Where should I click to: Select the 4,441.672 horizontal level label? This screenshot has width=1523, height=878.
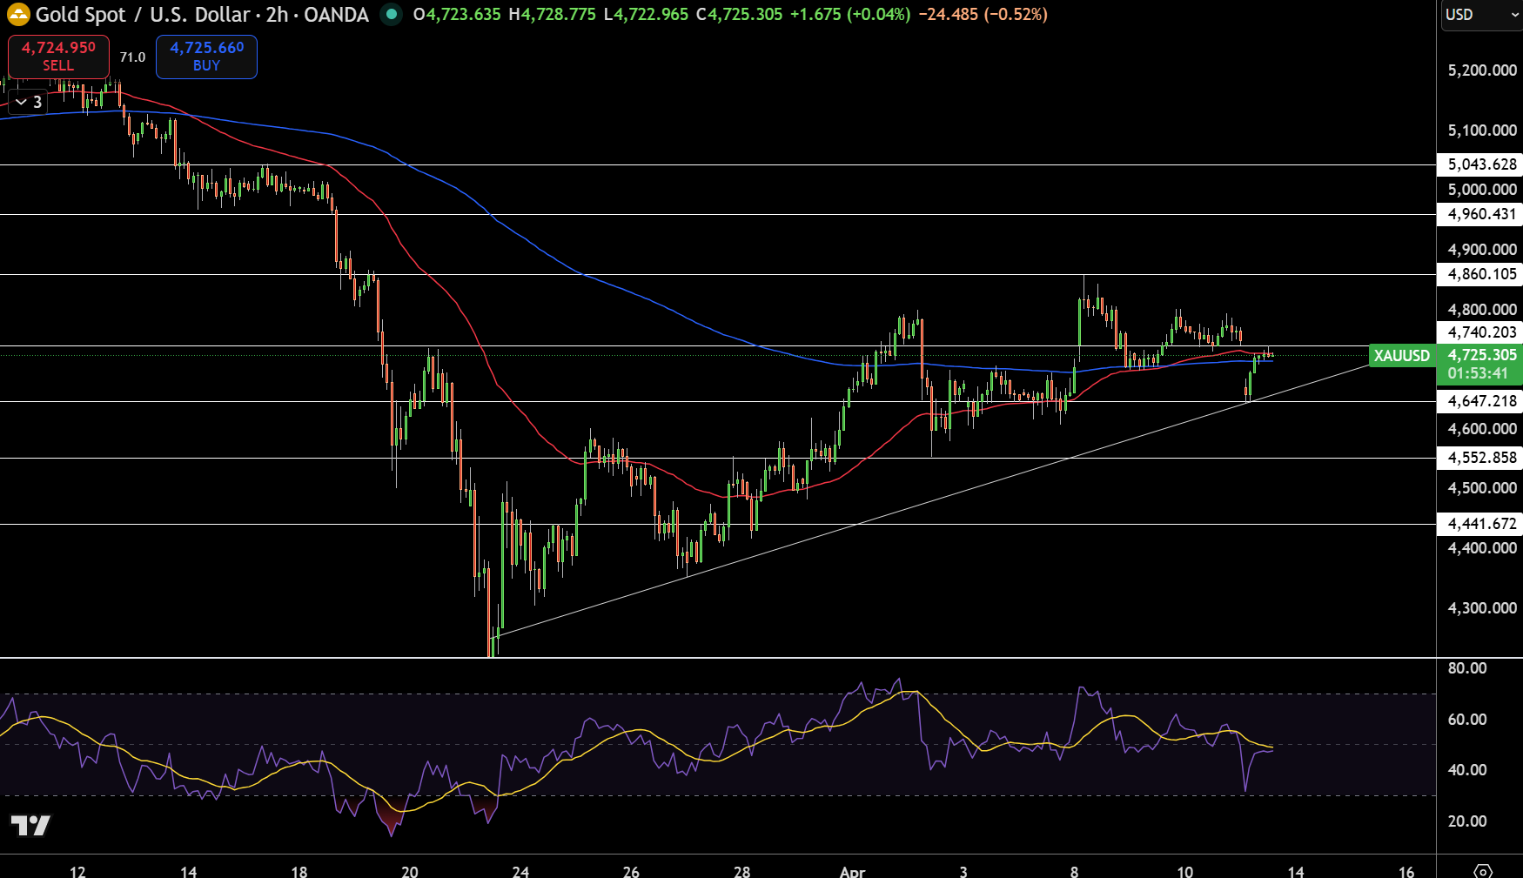(x=1481, y=524)
